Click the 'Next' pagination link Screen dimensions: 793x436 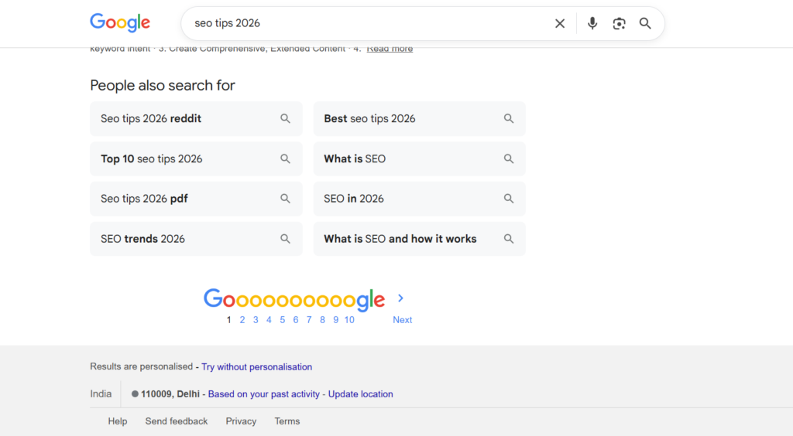(x=402, y=320)
